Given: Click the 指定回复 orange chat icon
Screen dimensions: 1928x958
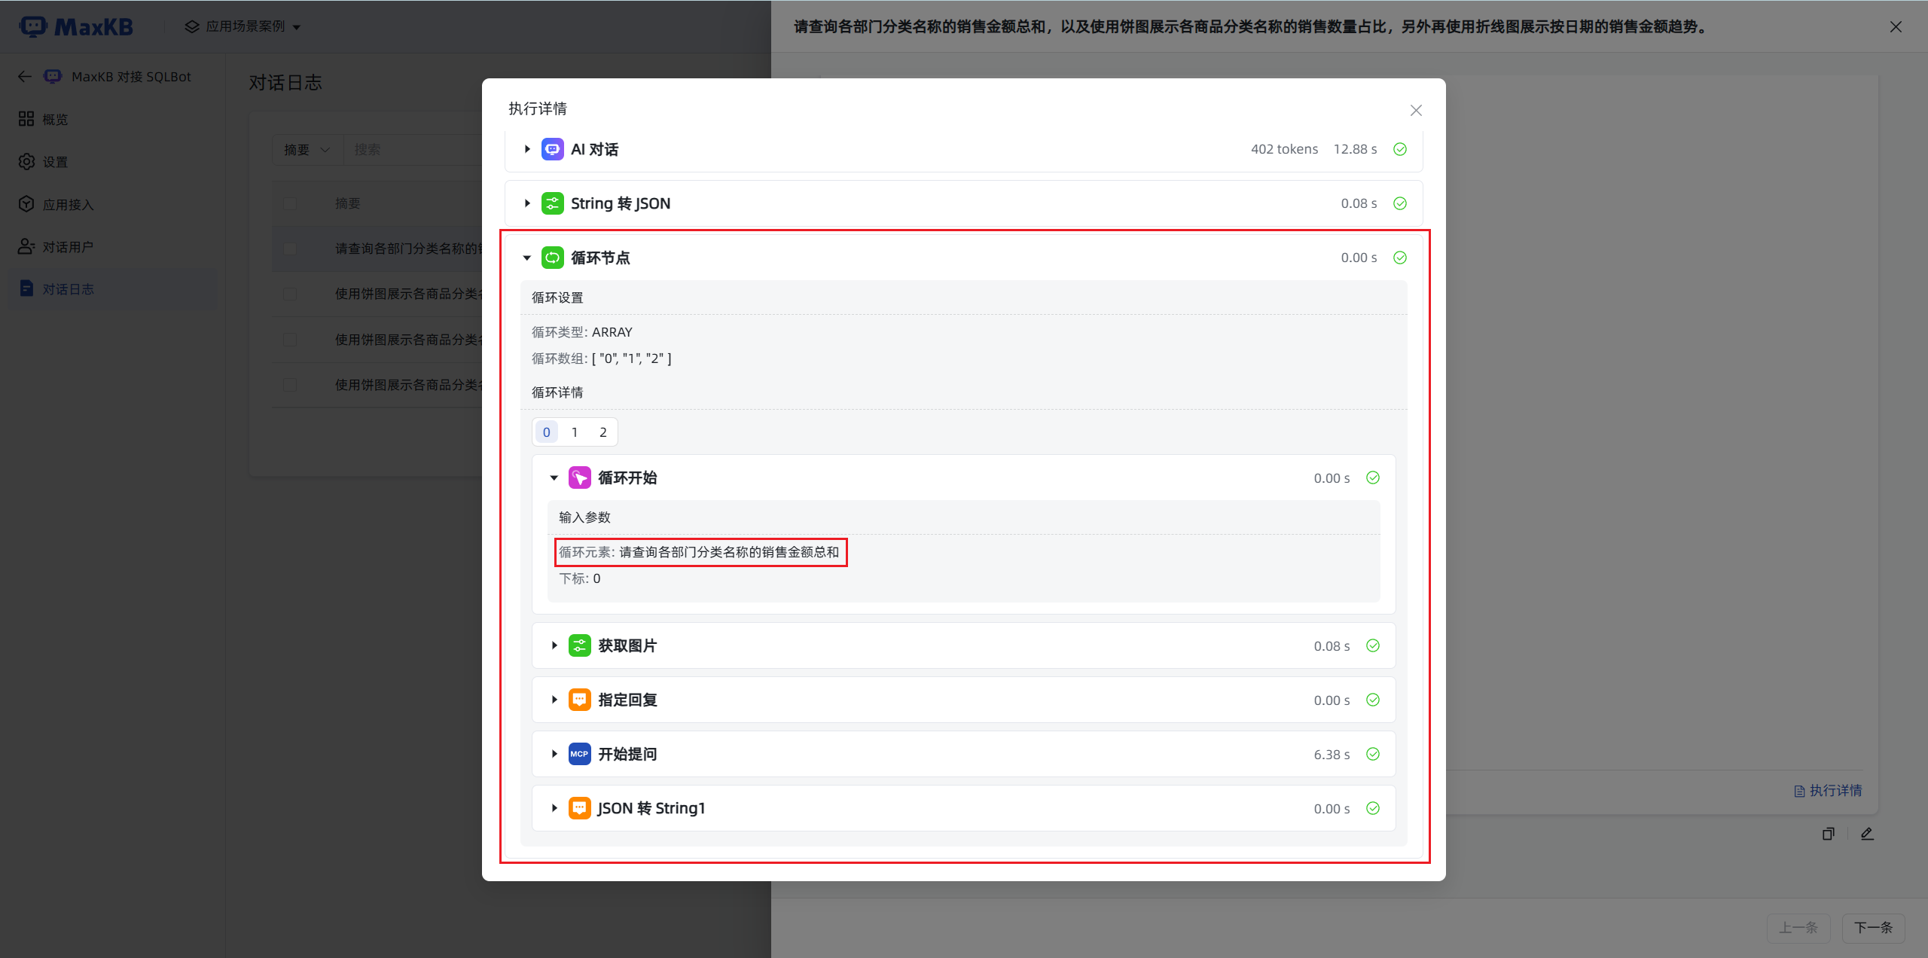Looking at the screenshot, I should tap(579, 700).
